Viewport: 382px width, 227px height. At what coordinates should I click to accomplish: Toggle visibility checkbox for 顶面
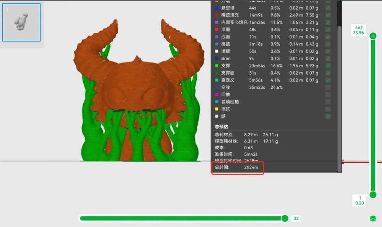328,30
